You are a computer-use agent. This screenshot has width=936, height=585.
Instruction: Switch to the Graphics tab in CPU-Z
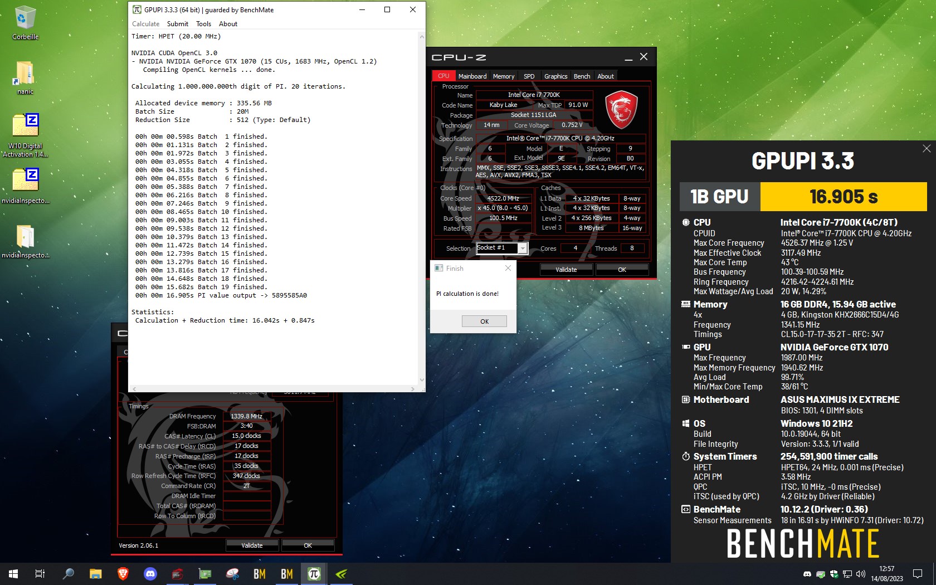click(556, 76)
